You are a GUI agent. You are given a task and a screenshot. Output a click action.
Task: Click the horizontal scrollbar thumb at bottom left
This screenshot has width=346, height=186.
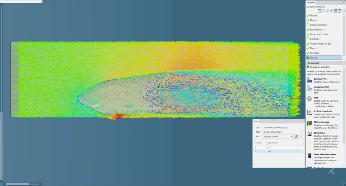(17, 184)
